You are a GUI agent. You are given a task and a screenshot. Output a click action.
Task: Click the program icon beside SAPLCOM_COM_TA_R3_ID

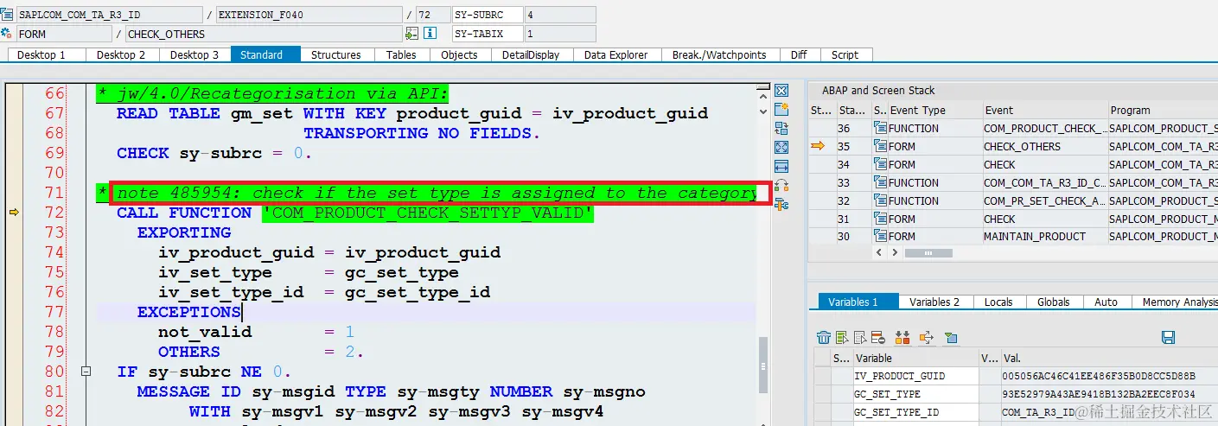pyautogui.click(x=7, y=15)
